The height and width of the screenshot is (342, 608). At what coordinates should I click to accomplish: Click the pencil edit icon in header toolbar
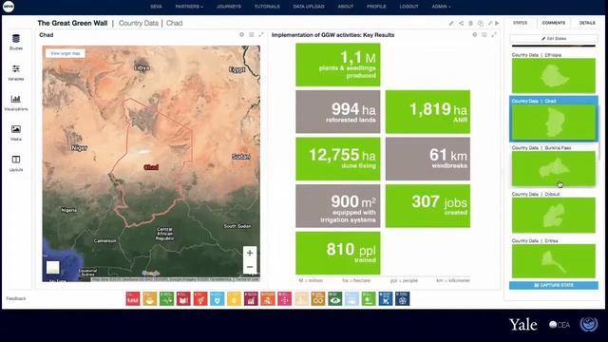451,23
